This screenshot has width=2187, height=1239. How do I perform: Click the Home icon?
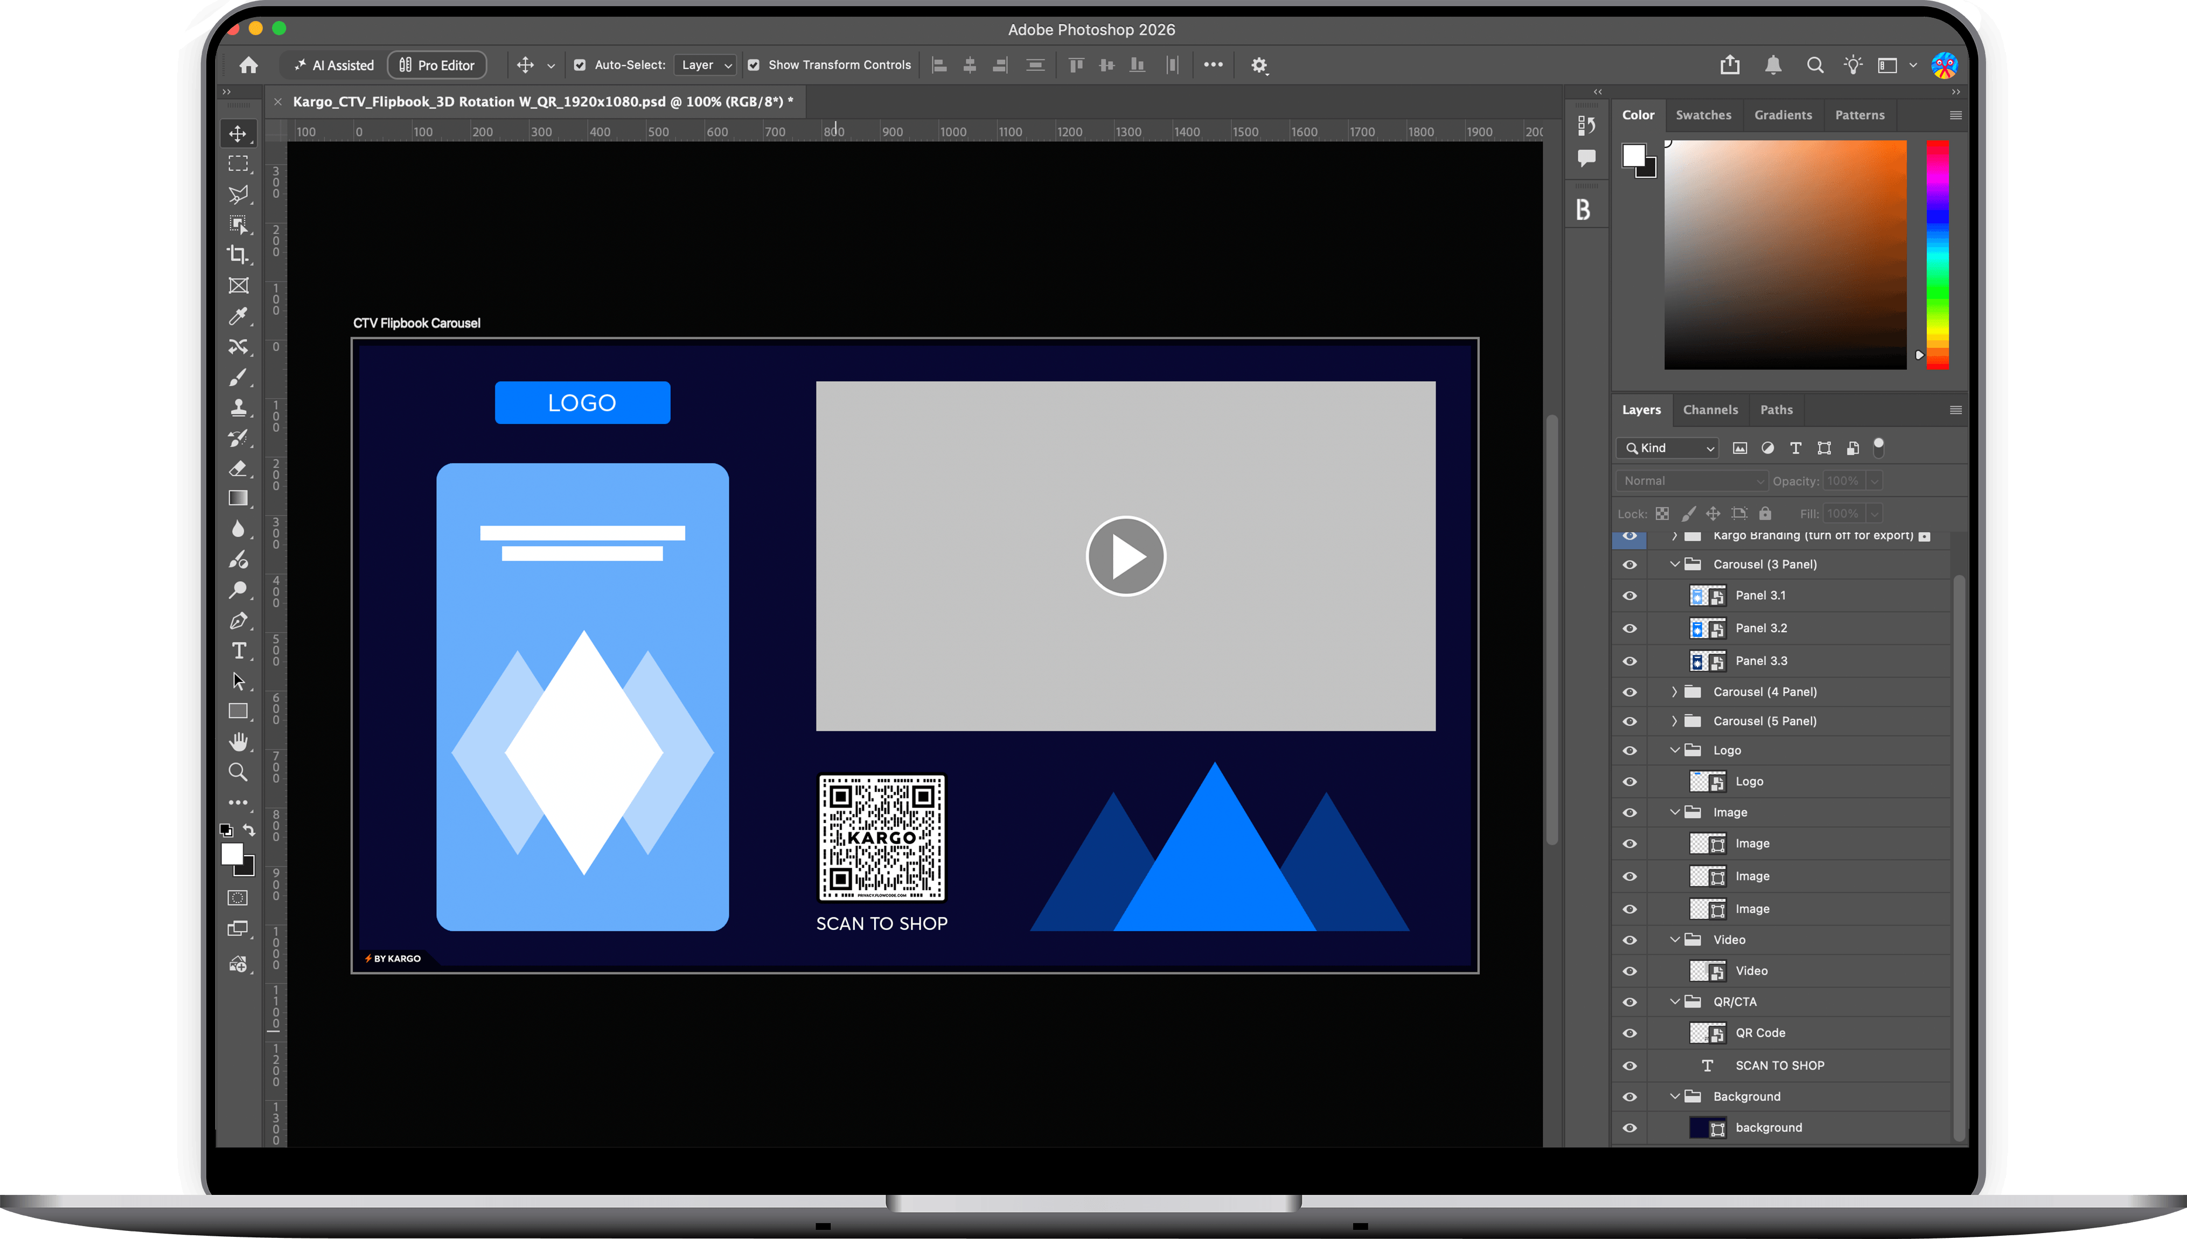(x=248, y=65)
